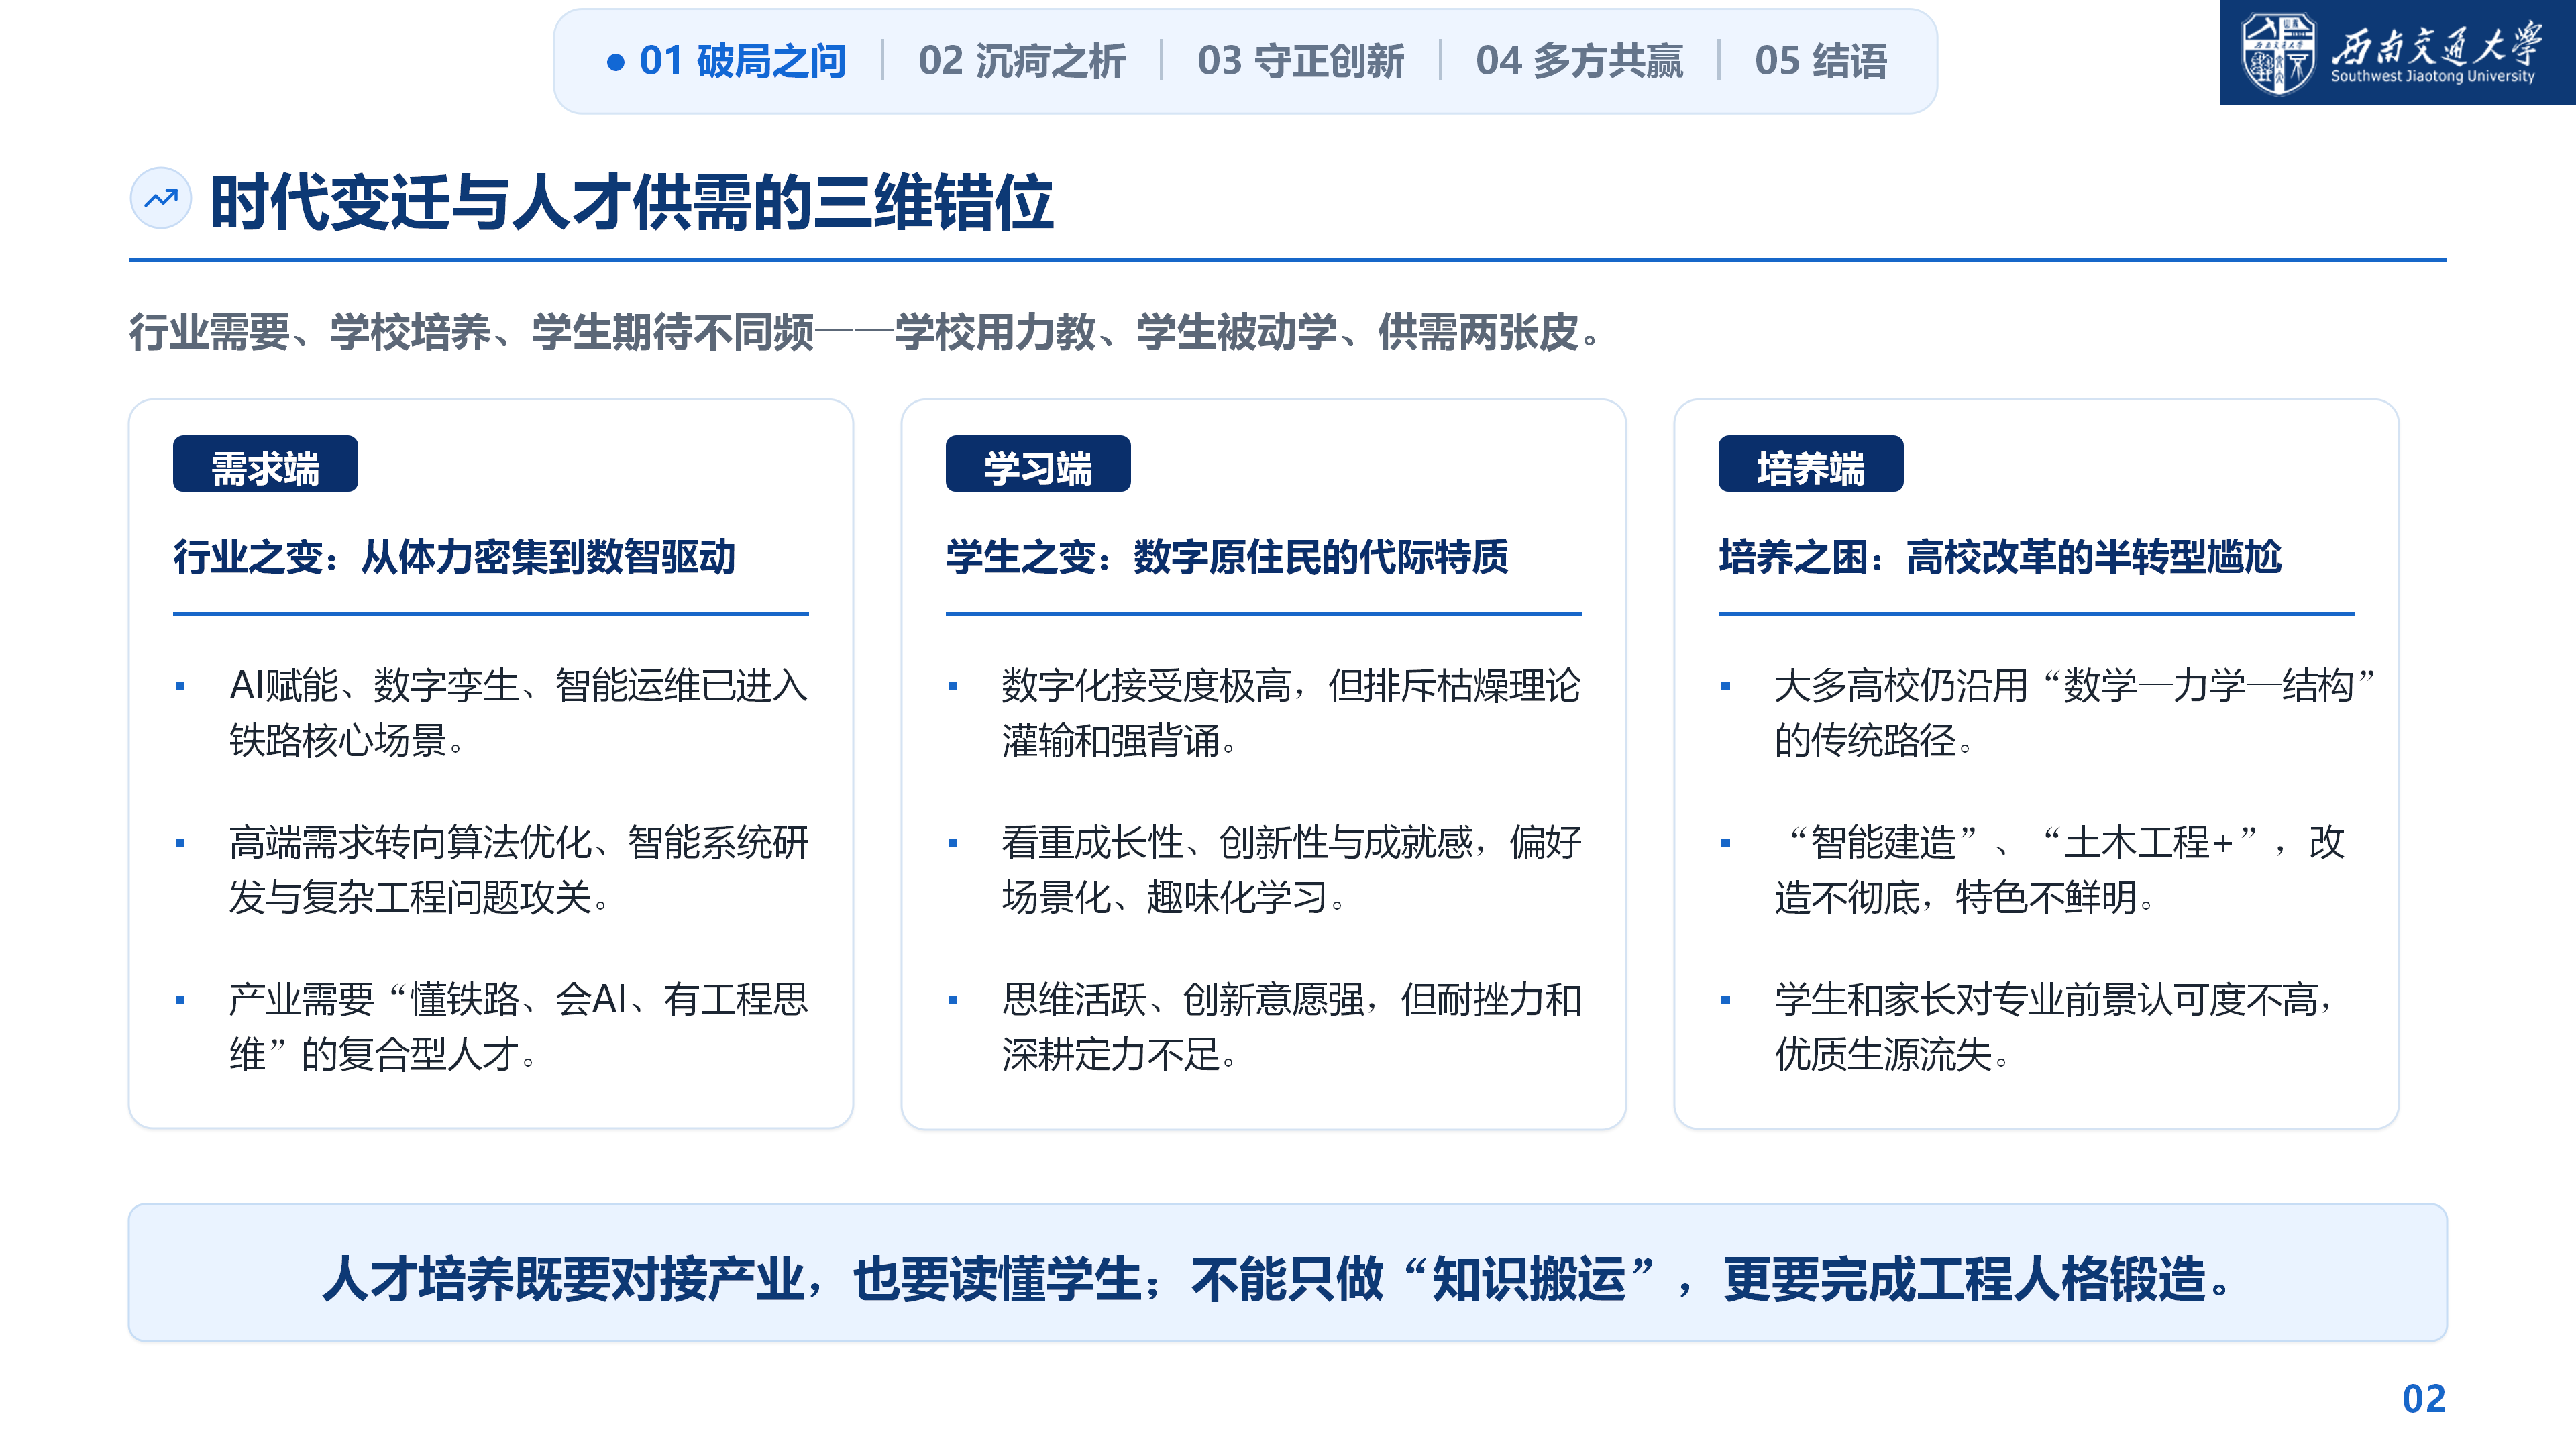
Task: Click bullet text “智能建造”、“土木工程+”
Action: tap(2060, 870)
